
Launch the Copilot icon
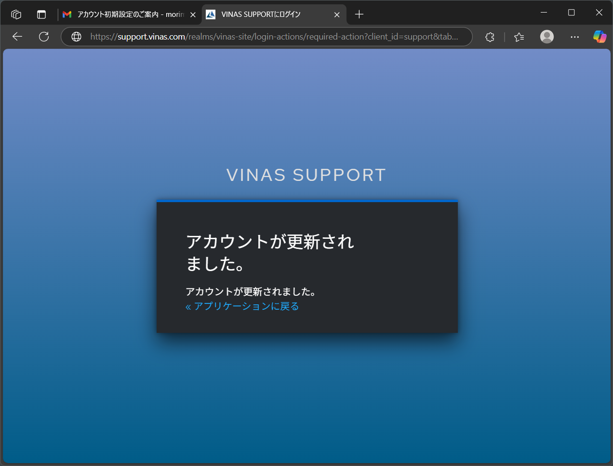pos(600,37)
